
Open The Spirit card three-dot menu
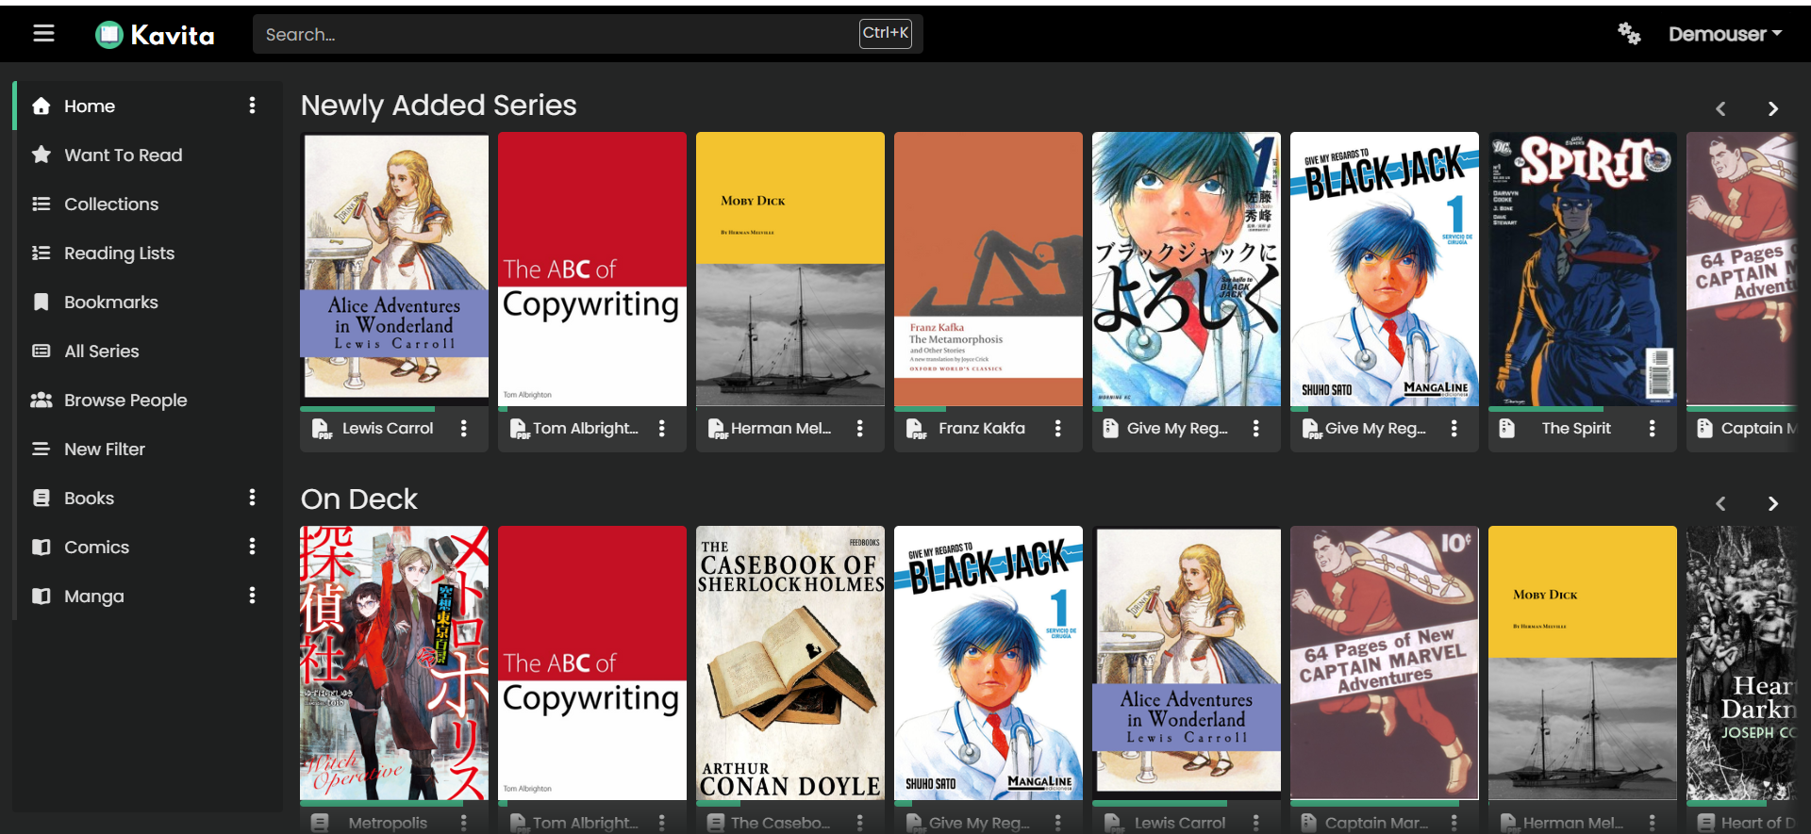(1653, 429)
